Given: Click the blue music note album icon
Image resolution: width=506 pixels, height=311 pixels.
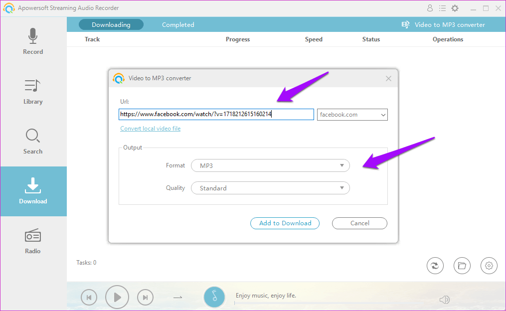Looking at the screenshot, I should 214,297.
